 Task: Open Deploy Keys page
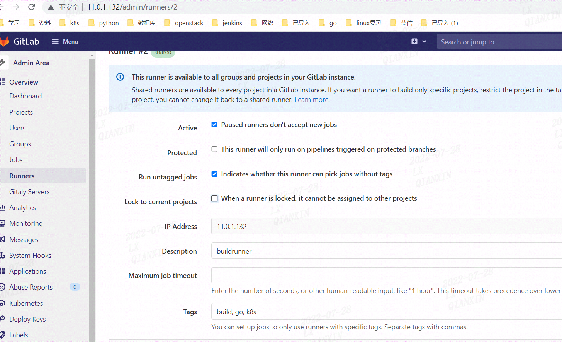click(x=27, y=319)
